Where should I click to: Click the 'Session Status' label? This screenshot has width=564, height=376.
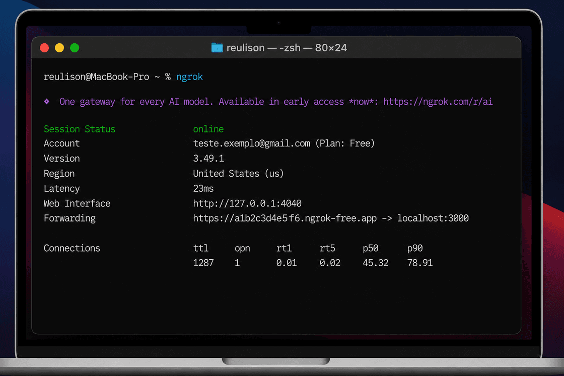80,129
